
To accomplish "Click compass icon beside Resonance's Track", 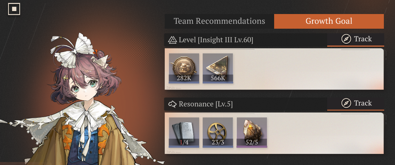I will coord(346,104).
